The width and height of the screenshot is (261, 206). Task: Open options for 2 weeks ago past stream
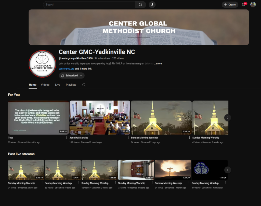tap(115, 183)
